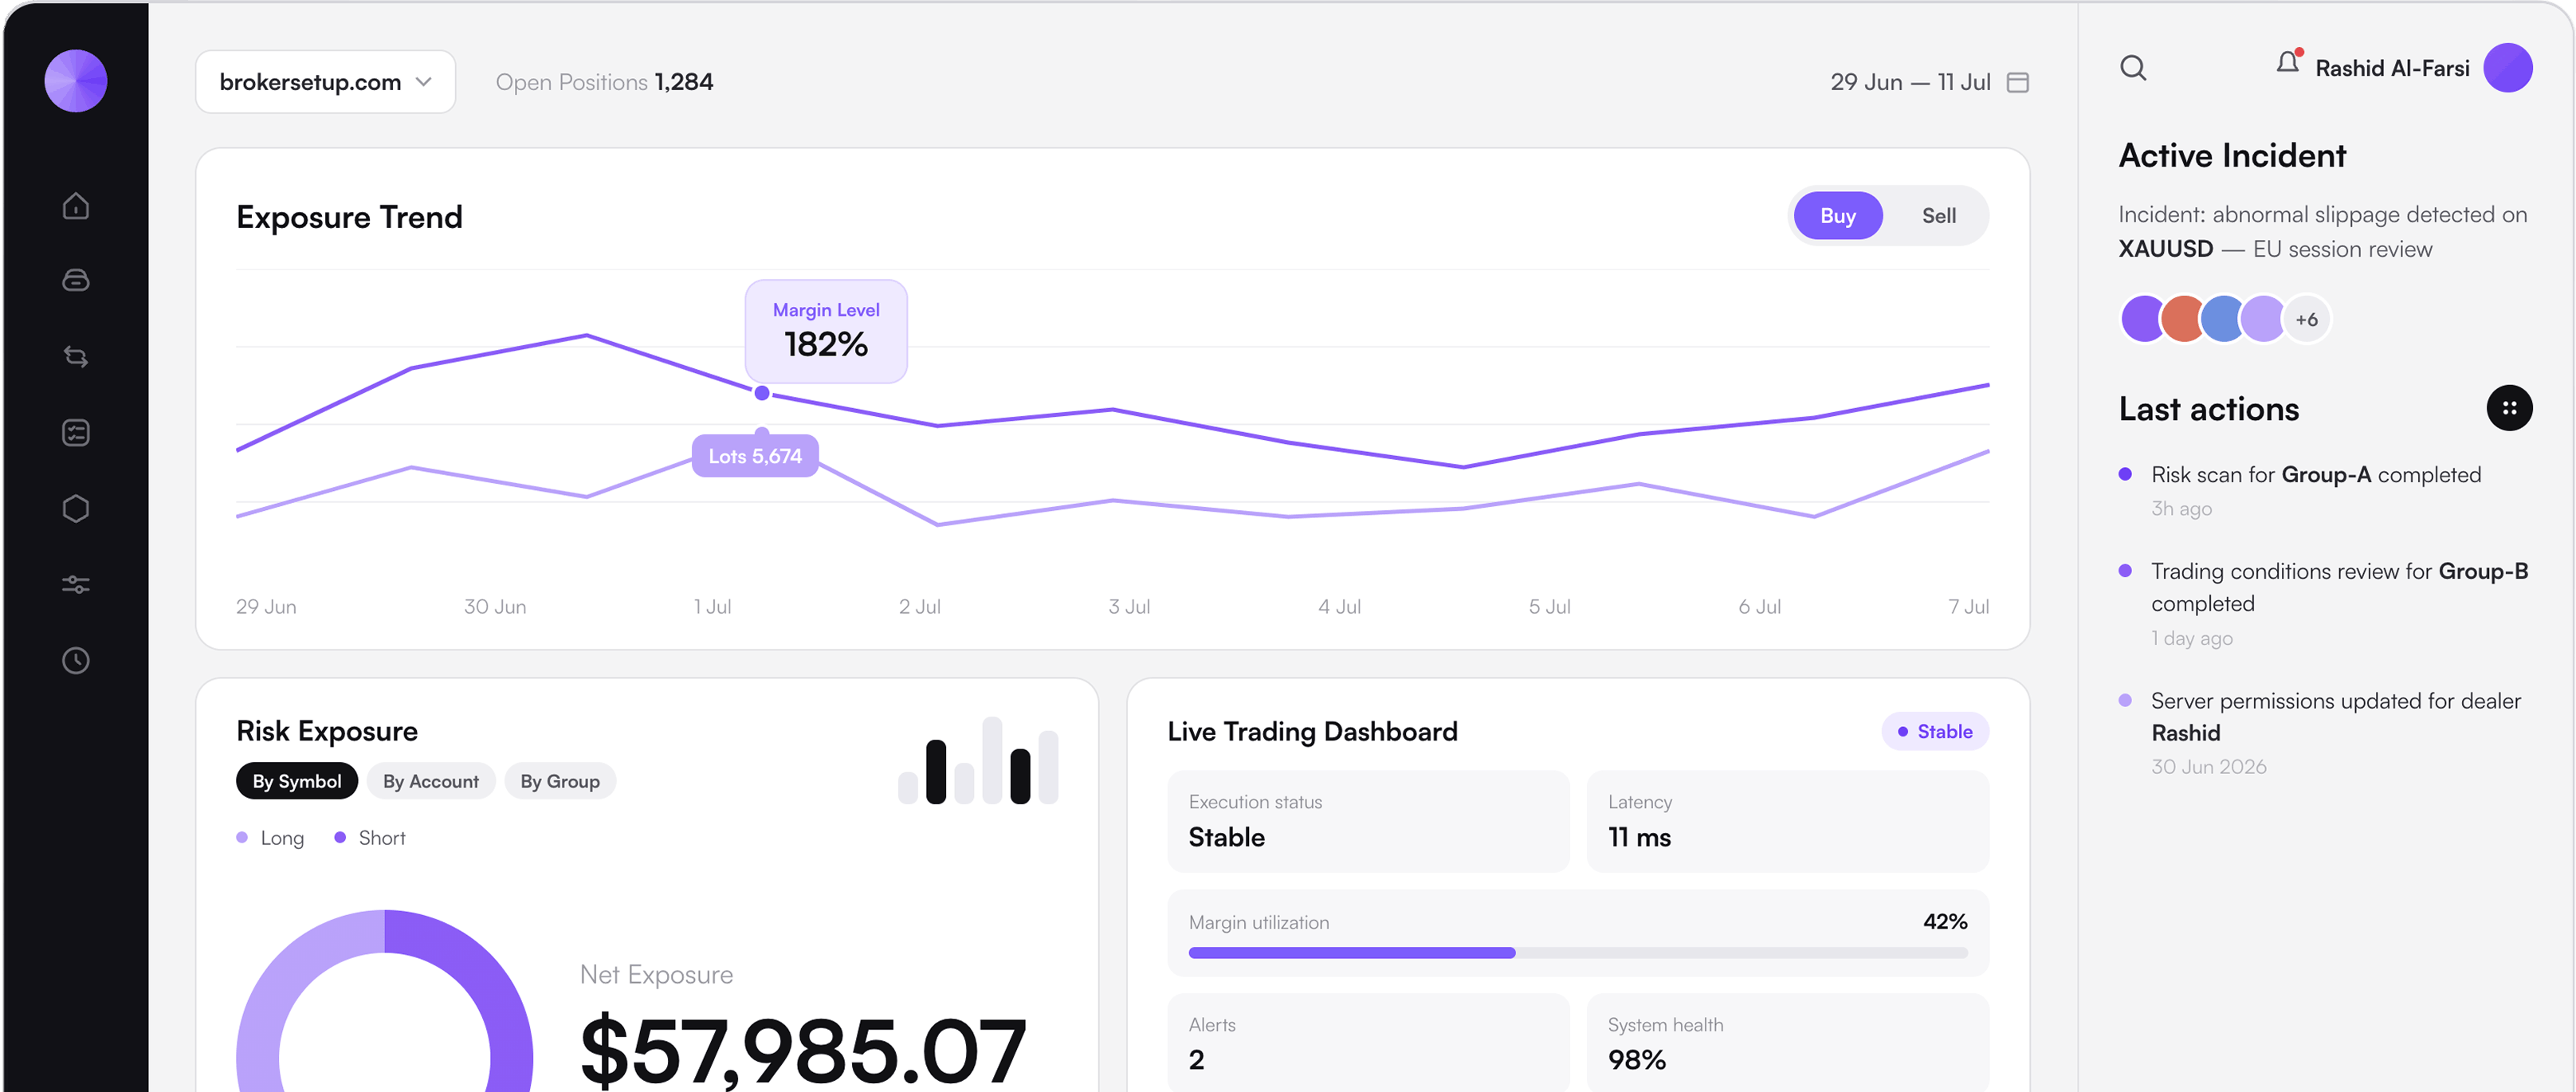Image resolution: width=2576 pixels, height=1092 pixels.
Task: Click the 42% margin utilization value
Action: coord(1945,922)
